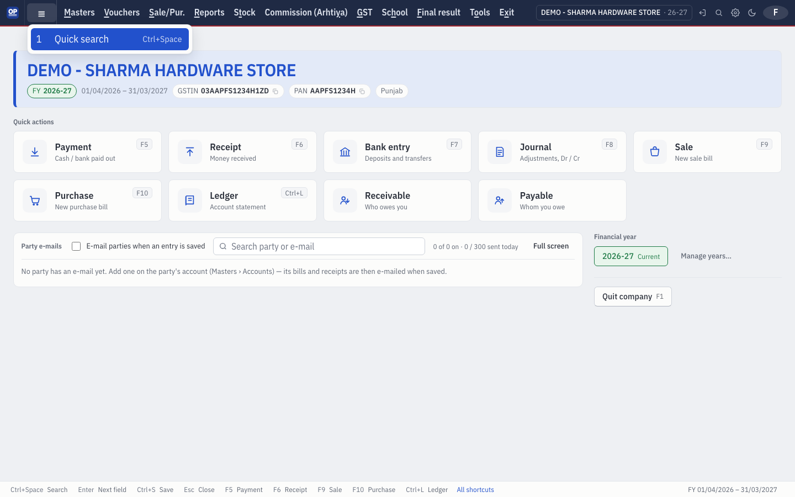Image resolution: width=795 pixels, height=497 pixels.
Task: Open the Sale/Pur. menu
Action: point(167,13)
